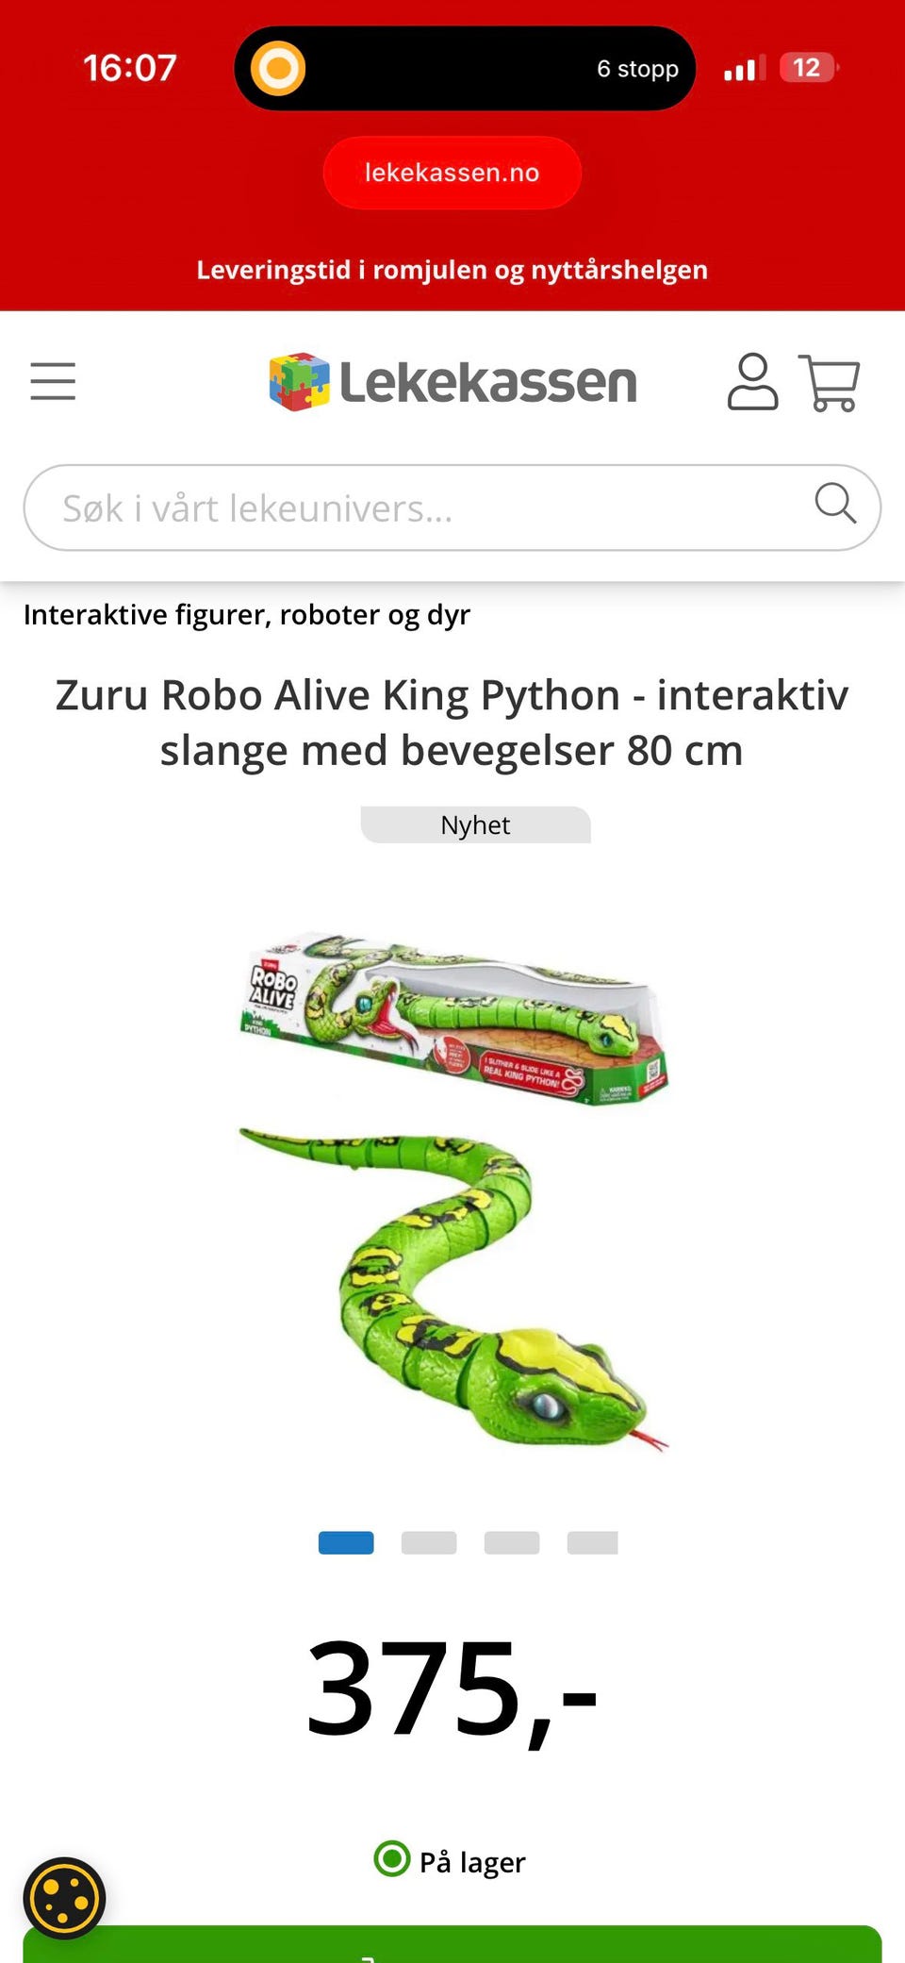Click the green add-to-cart button
905x1963 pixels.
(452, 1944)
